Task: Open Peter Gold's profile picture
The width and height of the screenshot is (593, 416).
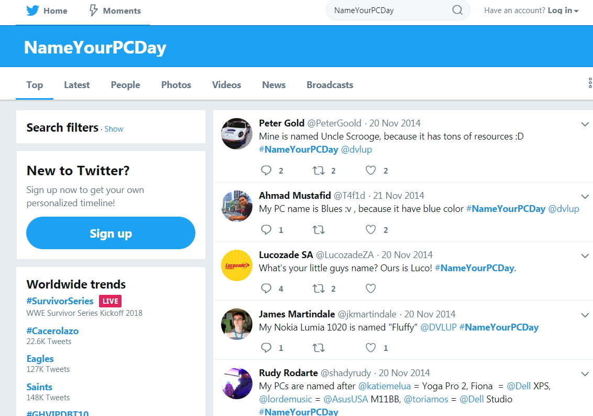Action: [x=237, y=133]
